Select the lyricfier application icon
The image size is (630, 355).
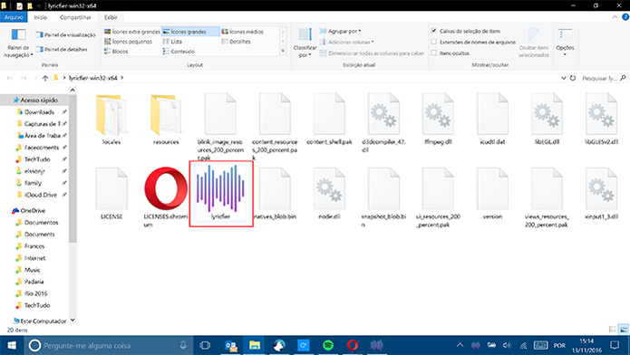tap(220, 188)
